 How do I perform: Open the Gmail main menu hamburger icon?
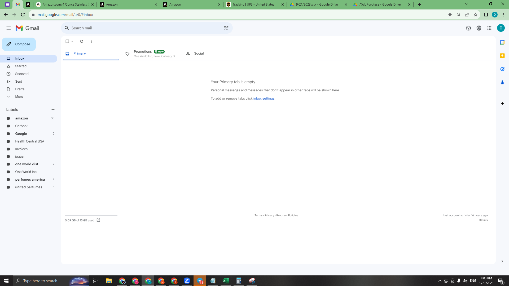pos(8,28)
